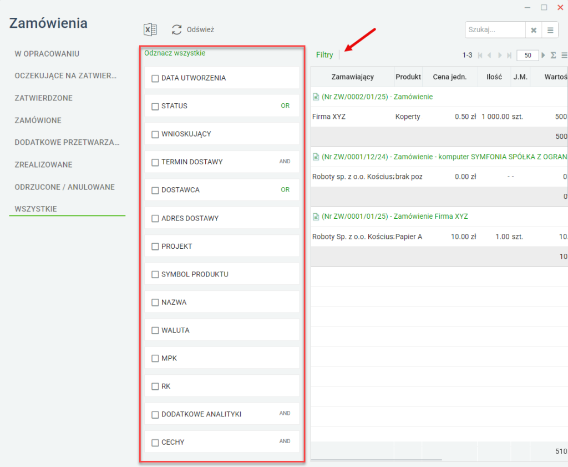Toggle the AND operator on DODATKOWE ANALITYKI
This screenshot has width=568, height=467.
click(x=285, y=413)
